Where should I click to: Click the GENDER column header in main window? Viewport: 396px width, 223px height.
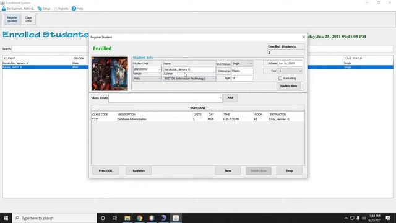(80, 58)
